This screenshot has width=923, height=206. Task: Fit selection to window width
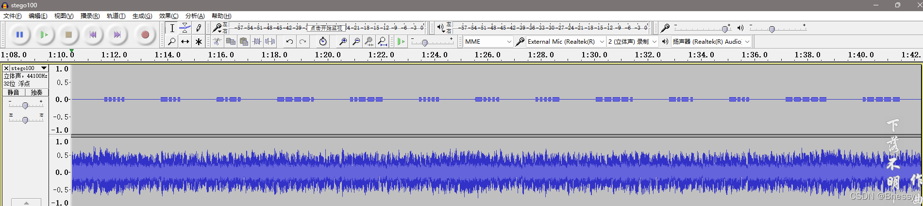pyautogui.click(x=369, y=42)
